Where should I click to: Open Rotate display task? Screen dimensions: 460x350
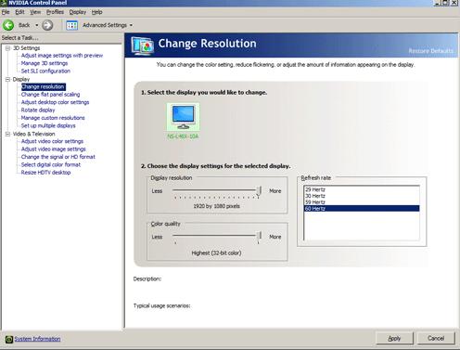(x=38, y=110)
